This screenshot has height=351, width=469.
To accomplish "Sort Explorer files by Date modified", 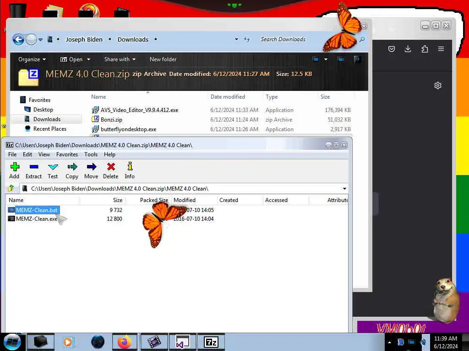I will pyautogui.click(x=228, y=97).
